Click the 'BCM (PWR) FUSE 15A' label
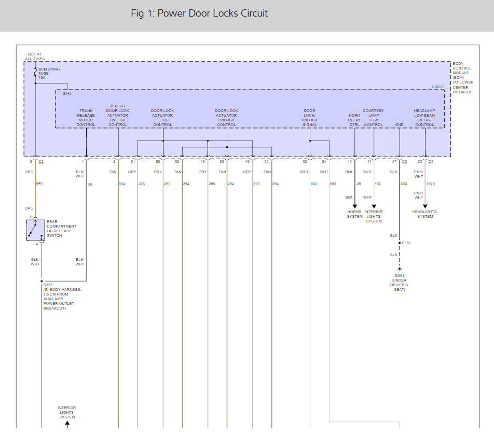Screen dimensions: 494x436 pyautogui.click(x=49, y=73)
